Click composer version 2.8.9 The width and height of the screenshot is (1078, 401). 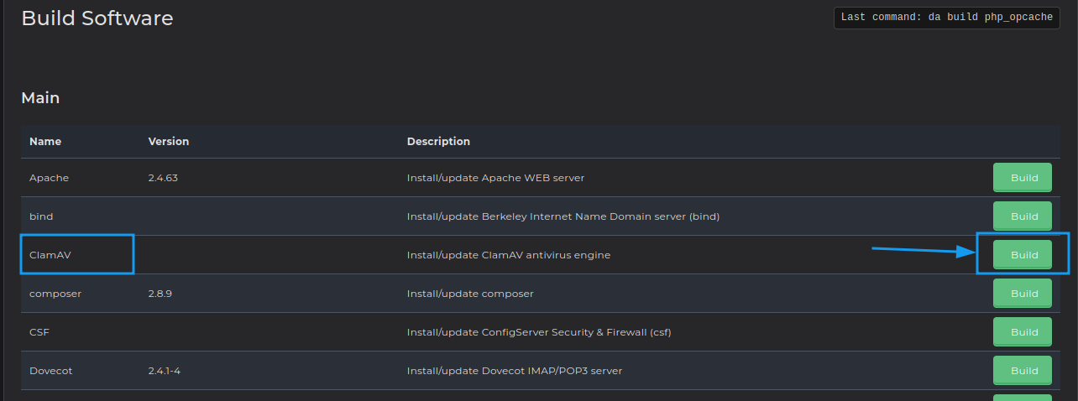(x=160, y=294)
